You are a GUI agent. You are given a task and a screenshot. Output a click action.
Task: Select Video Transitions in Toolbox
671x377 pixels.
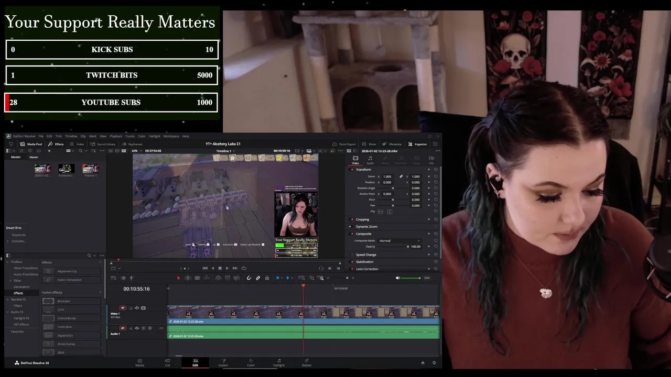26,268
